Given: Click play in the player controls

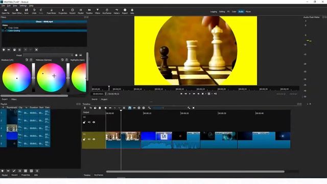Looking at the screenshot, I should (x=190, y=94).
